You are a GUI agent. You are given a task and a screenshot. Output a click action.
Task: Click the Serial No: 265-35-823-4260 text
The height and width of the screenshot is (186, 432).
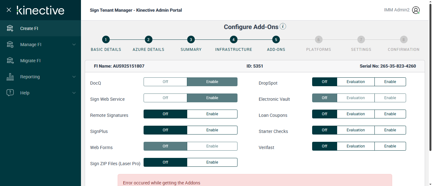click(388, 66)
